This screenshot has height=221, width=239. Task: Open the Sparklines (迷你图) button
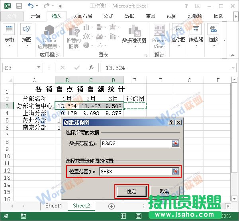tap(178, 35)
